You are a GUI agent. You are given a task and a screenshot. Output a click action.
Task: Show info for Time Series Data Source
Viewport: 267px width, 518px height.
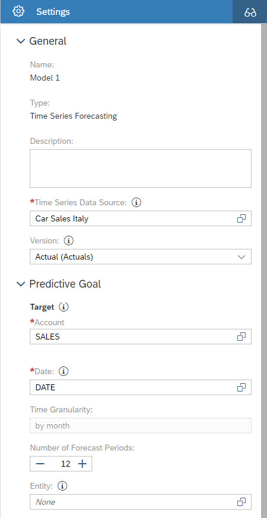coord(136,202)
